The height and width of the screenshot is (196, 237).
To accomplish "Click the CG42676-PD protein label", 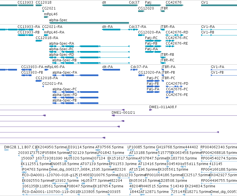I will pyautogui.click(x=177, y=84).
